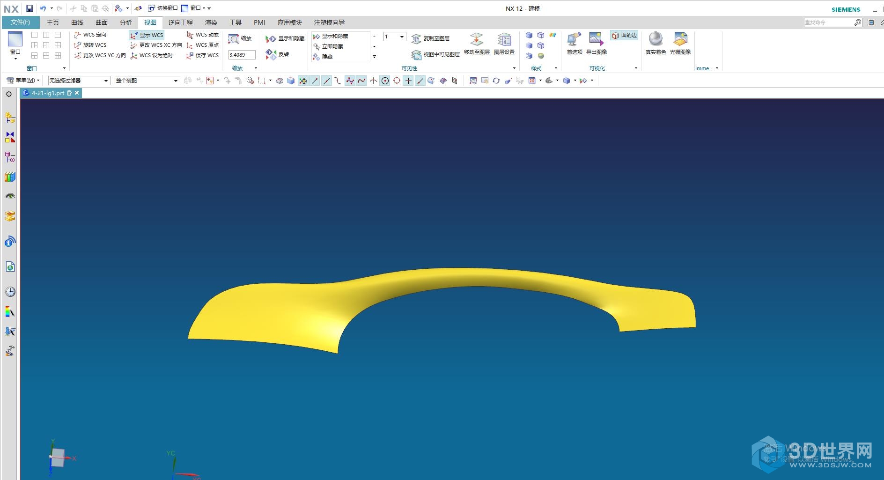Open the 无选择过滤器 selection filter dropdown
This screenshot has width=884, height=480.
[x=79, y=81]
